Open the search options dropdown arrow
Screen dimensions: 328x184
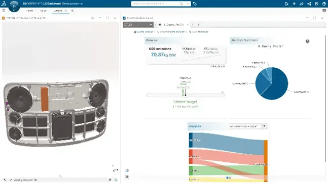coord(188,4)
